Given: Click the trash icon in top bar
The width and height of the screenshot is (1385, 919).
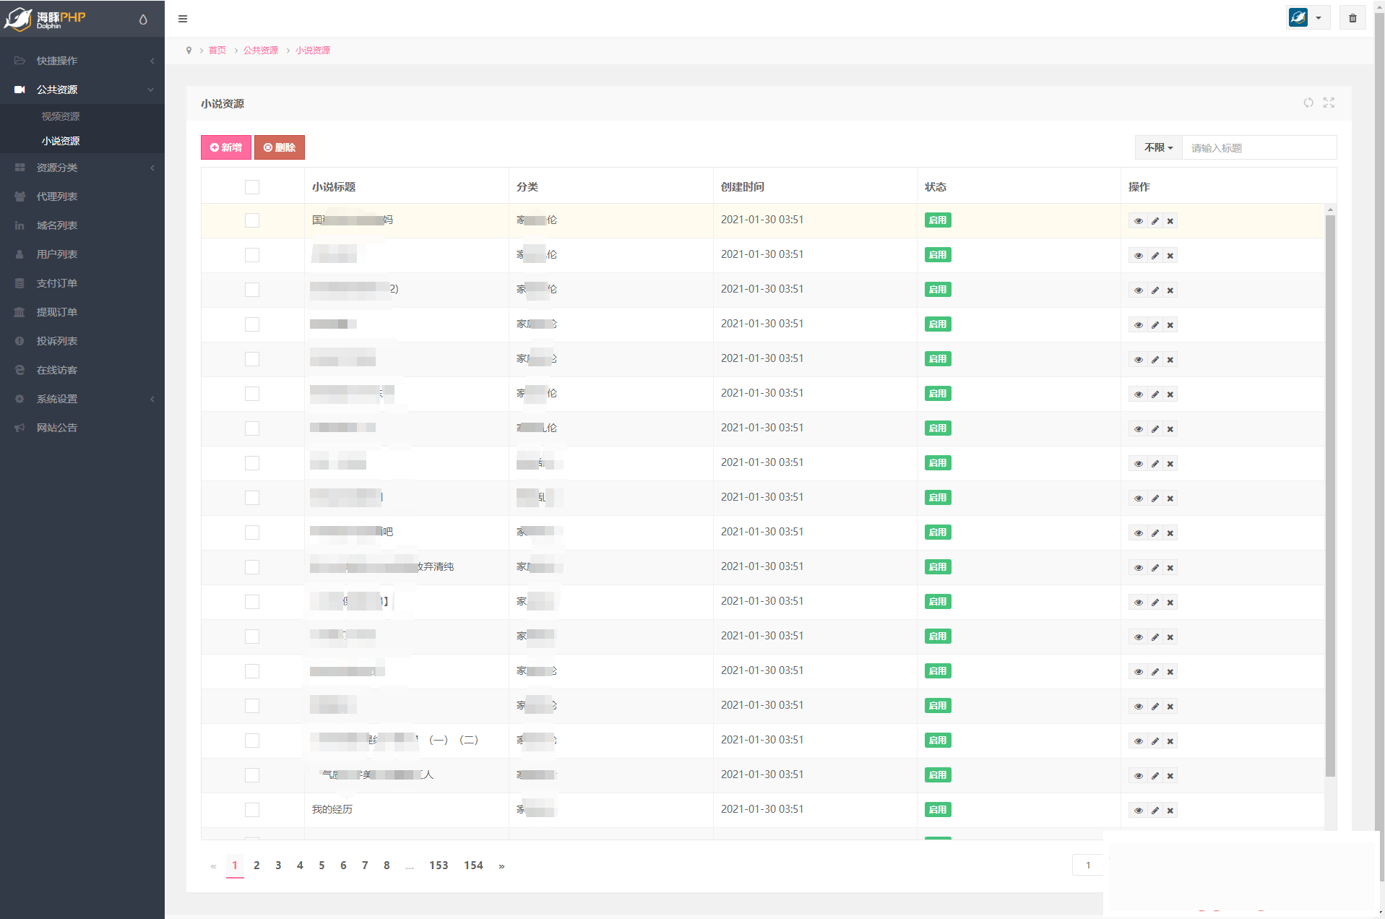Looking at the screenshot, I should click(x=1352, y=18).
